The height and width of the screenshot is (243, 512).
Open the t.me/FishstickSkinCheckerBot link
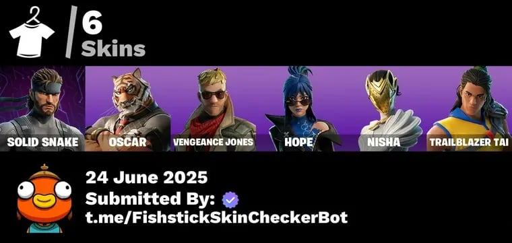click(216, 217)
